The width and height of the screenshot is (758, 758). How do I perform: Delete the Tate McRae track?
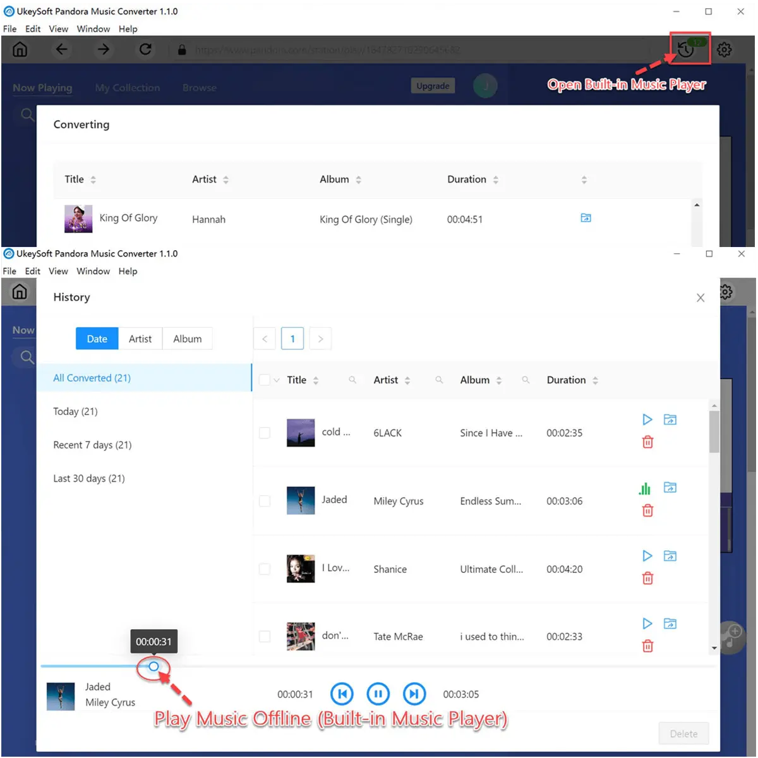pyautogui.click(x=647, y=646)
